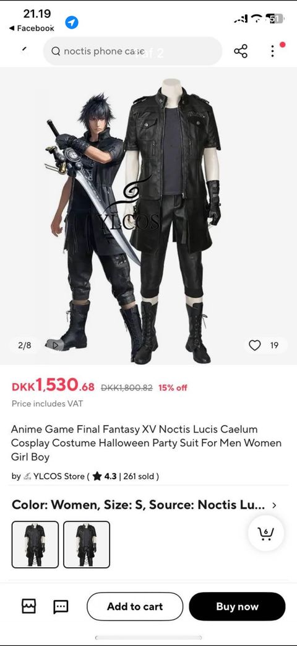The image size is (297, 646).
Task: Tap the blue location arrow indicator
Action: tap(72, 22)
